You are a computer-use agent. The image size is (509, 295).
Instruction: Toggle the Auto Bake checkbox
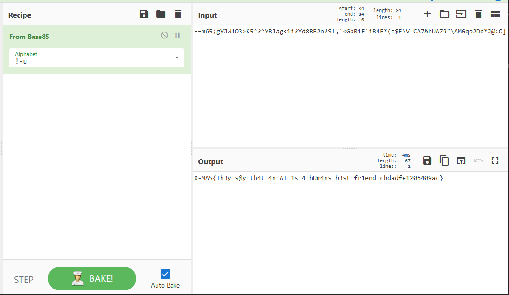165,274
